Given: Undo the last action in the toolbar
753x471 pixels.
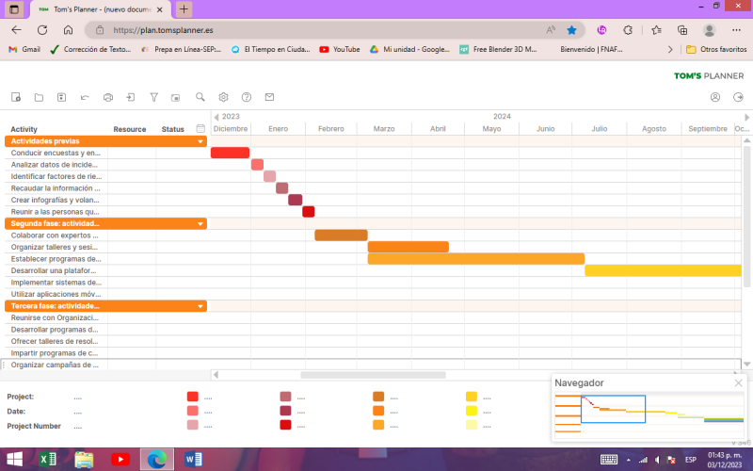Looking at the screenshot, I should [x=85, y=97].
